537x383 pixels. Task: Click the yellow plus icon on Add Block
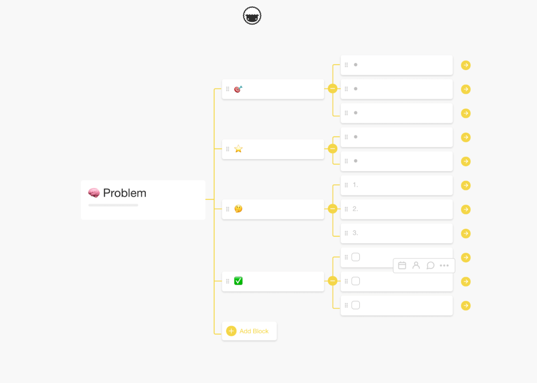(231, 331)
